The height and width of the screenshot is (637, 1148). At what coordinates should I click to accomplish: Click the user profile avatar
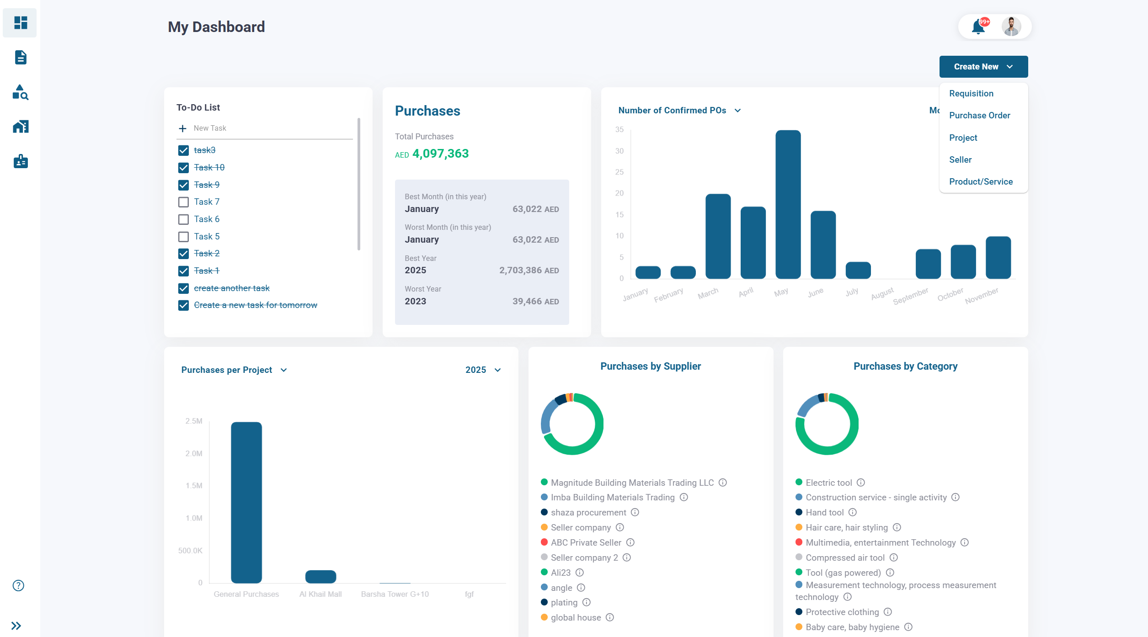tap(1011, 27)
